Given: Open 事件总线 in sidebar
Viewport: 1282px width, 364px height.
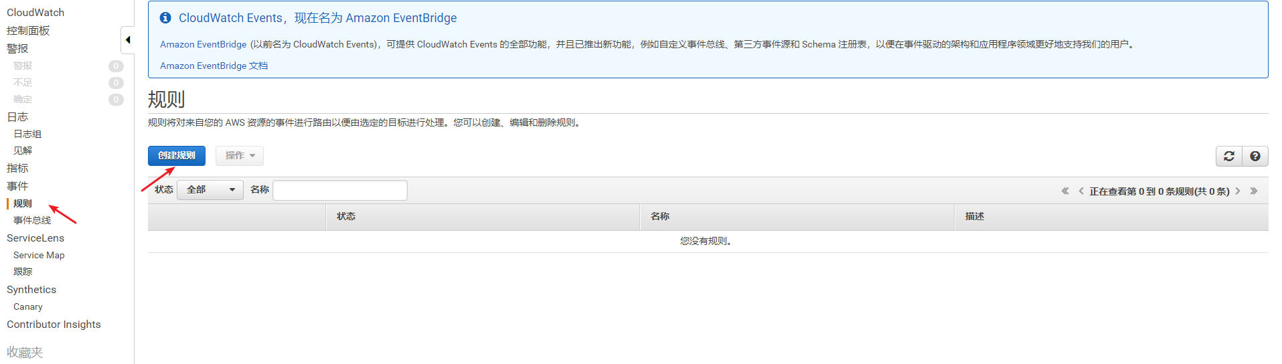Looking at the screenshot, I should click(x=32, y=220).
